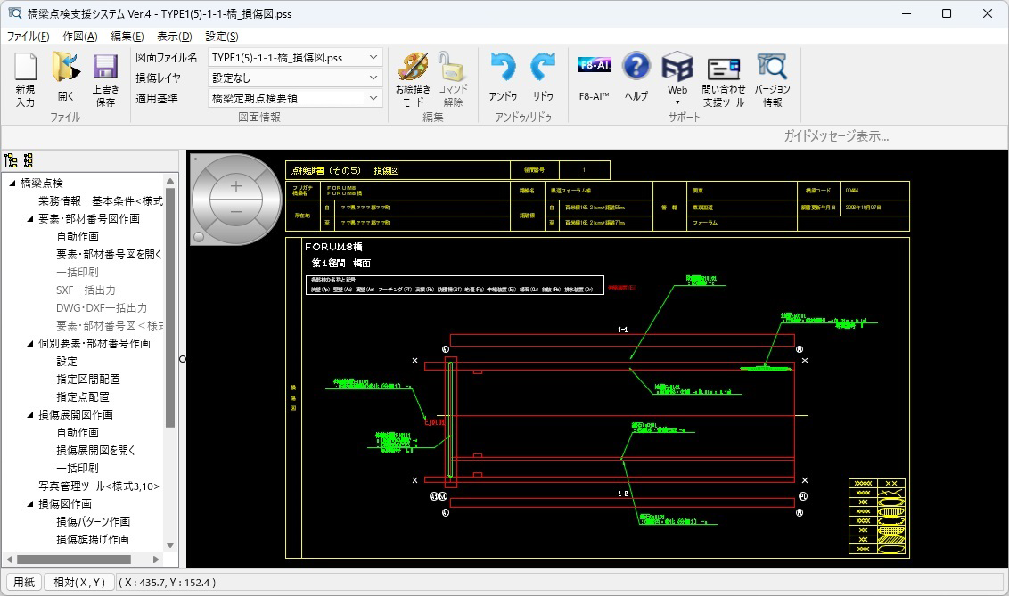
Task: Click the 用紙 status bar button
Action: coord(23,583)
